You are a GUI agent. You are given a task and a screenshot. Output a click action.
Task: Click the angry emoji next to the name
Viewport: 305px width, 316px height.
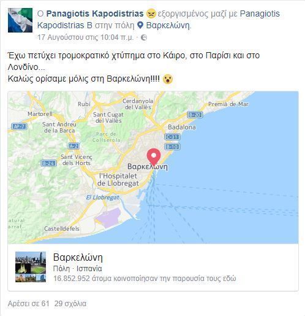pos(151,13)
